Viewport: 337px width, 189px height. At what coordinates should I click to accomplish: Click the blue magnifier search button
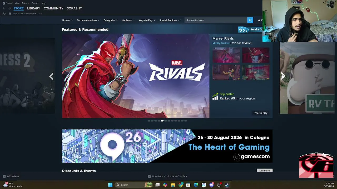coord(250,20)
